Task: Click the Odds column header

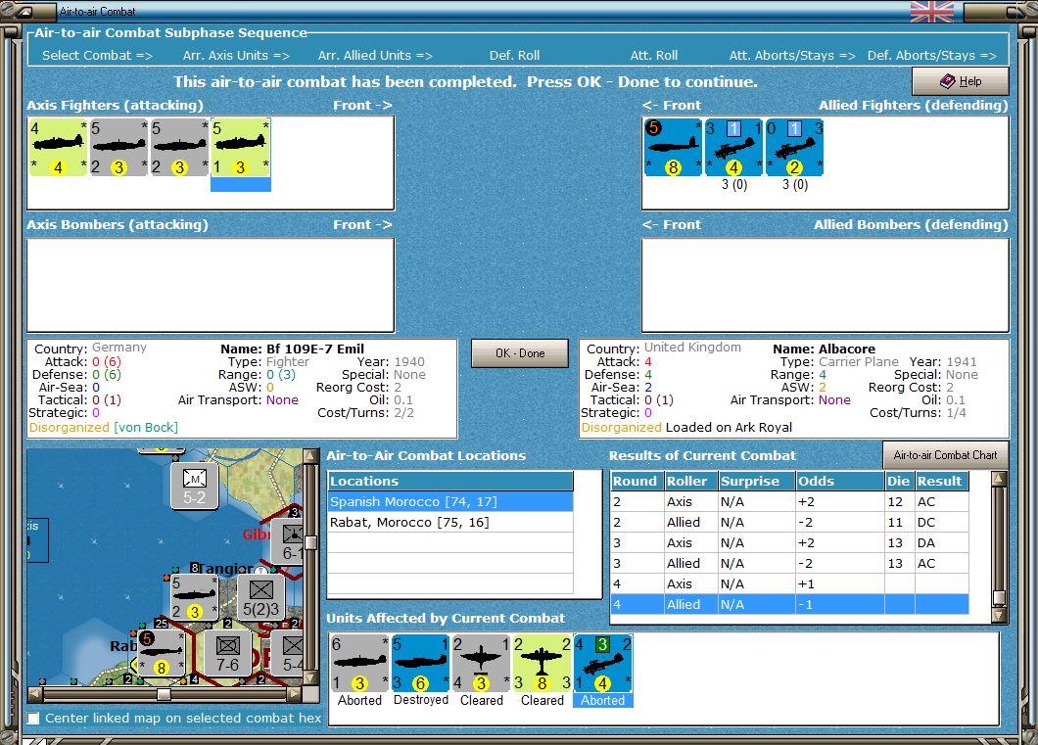Action: point(840,481)
